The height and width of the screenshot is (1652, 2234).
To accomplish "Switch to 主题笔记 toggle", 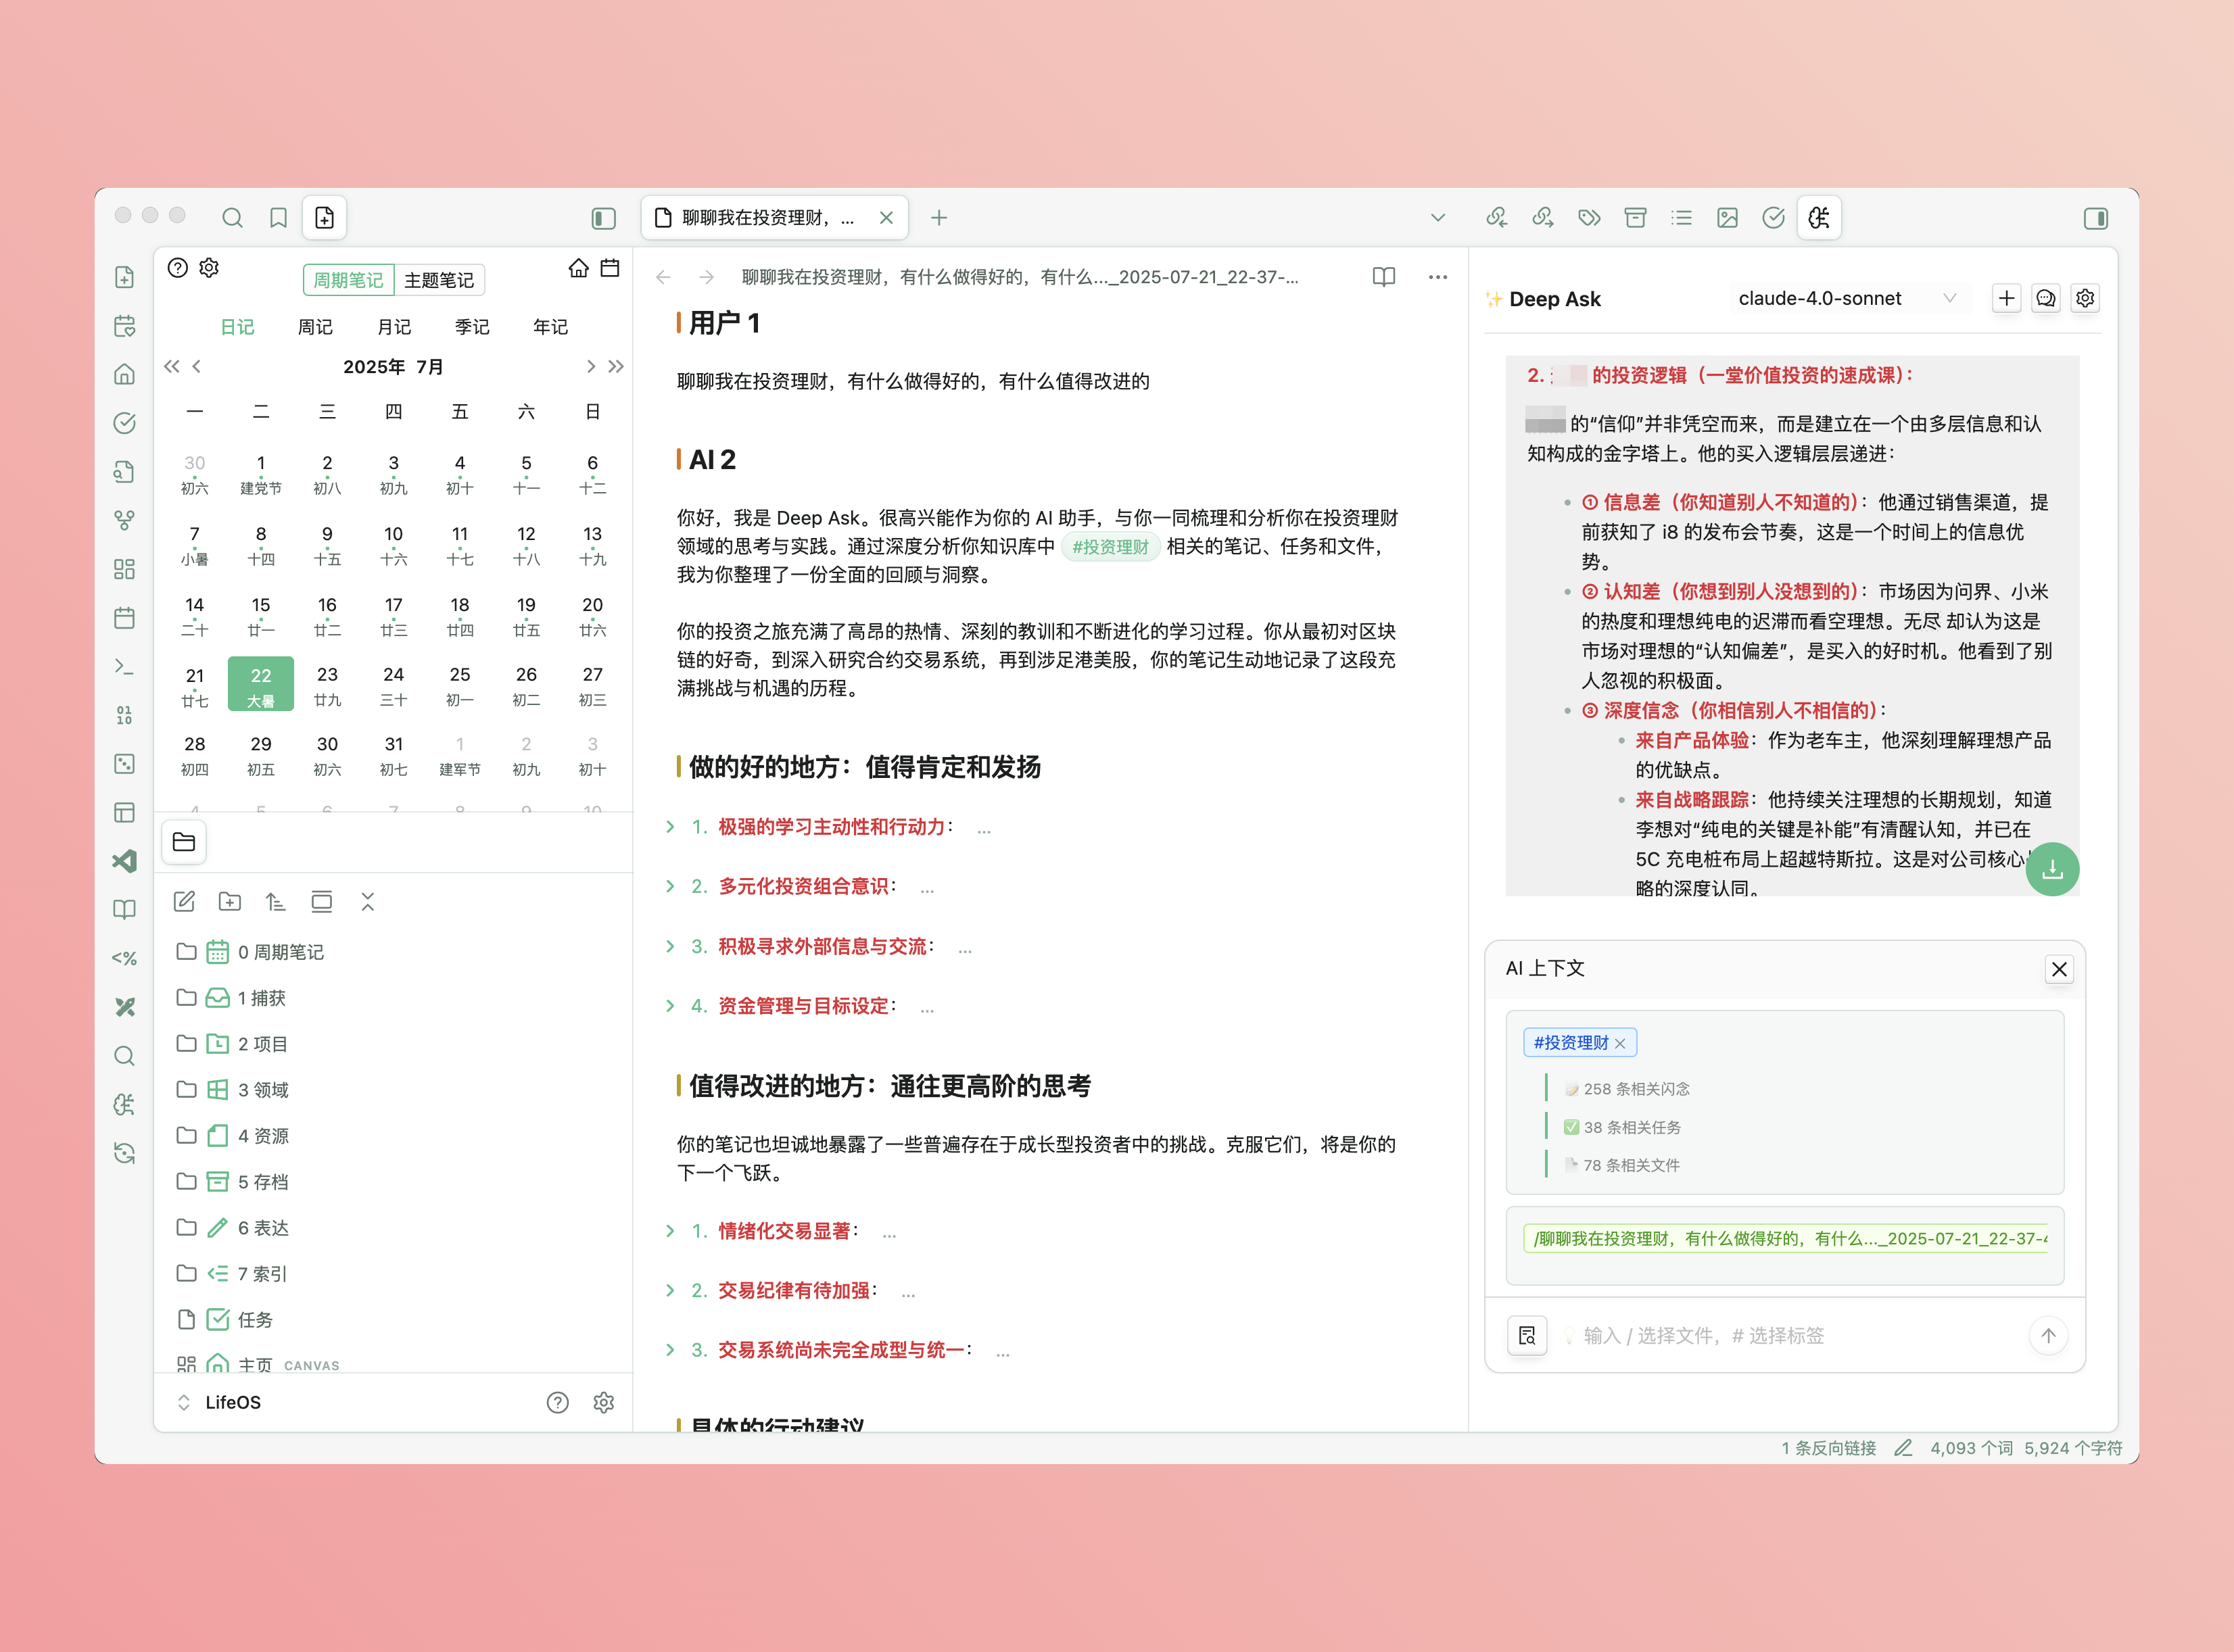I will click(x=439, y=280).
